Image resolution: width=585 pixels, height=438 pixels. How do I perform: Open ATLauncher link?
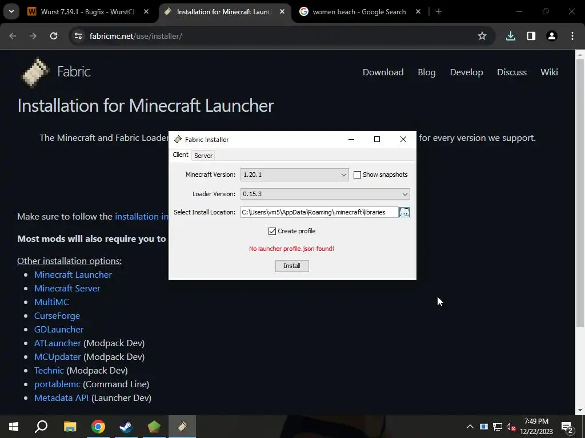tap(58, 343)
